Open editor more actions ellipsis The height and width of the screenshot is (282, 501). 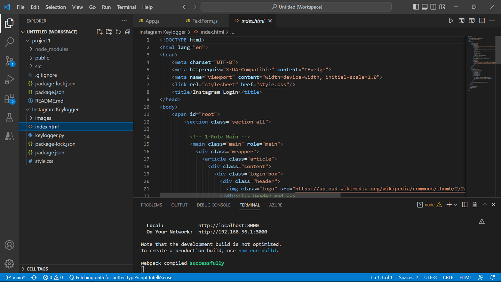(492, 21)
